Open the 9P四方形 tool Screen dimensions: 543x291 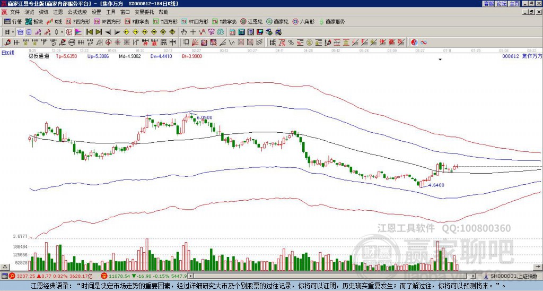pos(108,21)
